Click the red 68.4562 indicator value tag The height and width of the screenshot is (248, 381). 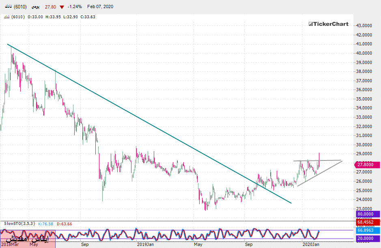coord(368,222)
